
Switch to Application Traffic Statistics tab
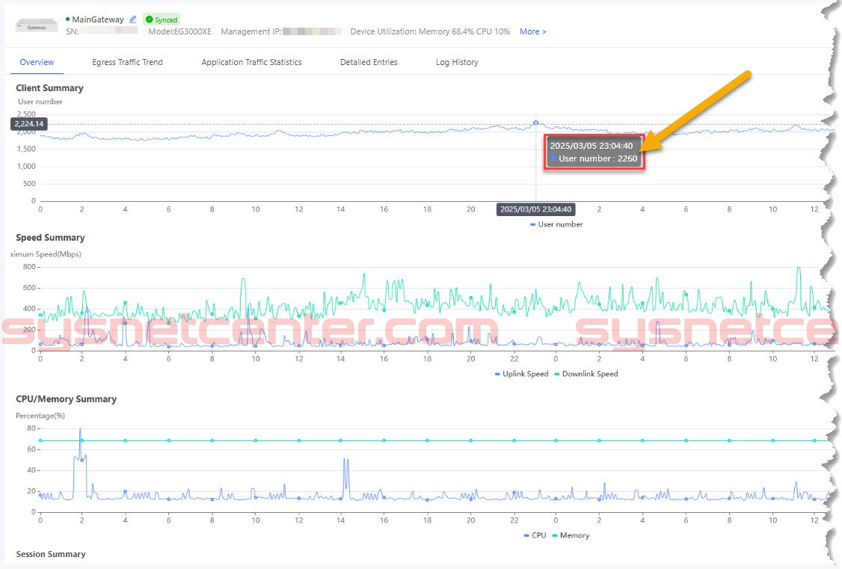click(x=251, y=62)
